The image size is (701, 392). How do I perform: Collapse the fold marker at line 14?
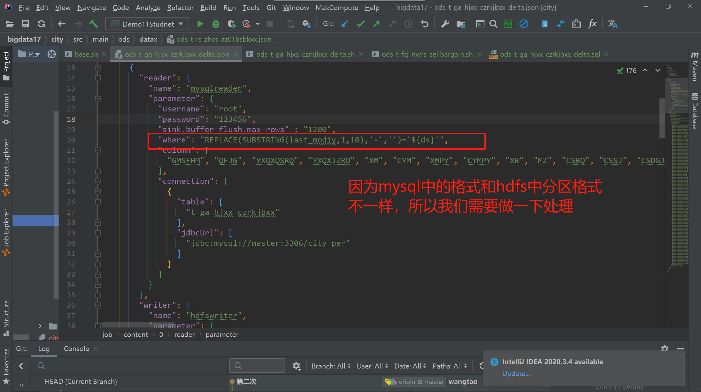(98, 78)
